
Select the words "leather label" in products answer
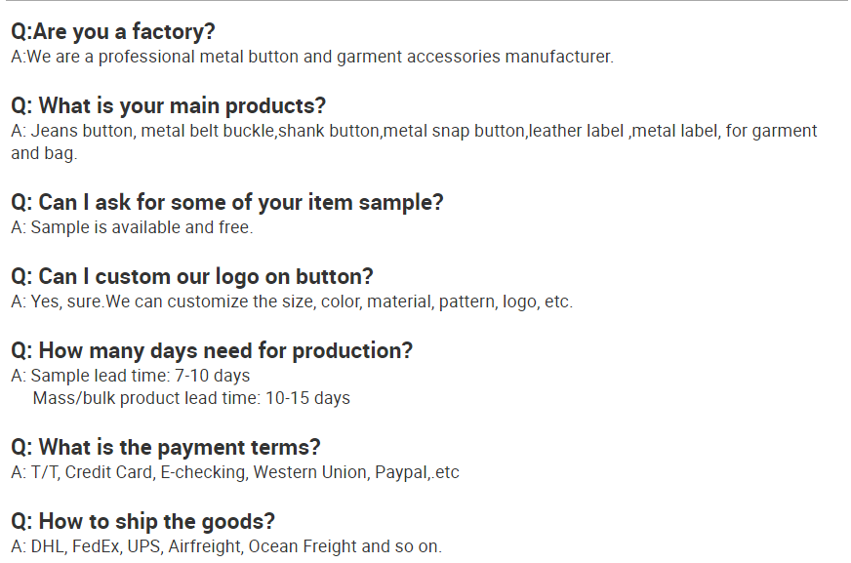[x=576, y=131]
